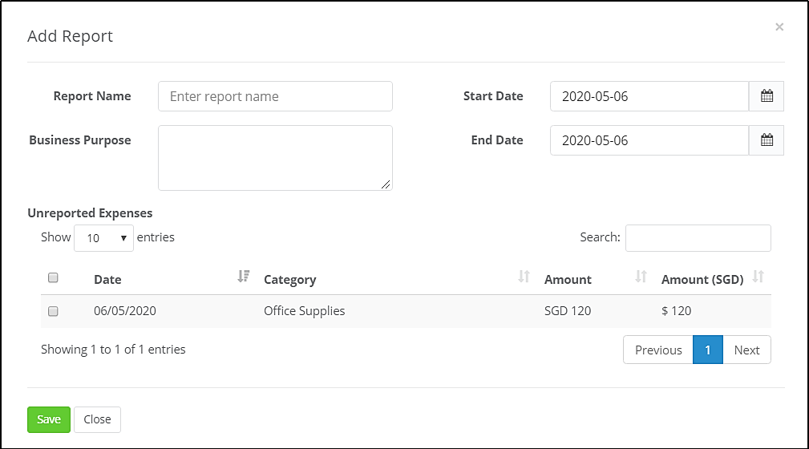This screenshot has width=809, height=449.
Task: Click the Unreported Expenses heading
Action: pos(90,213)
